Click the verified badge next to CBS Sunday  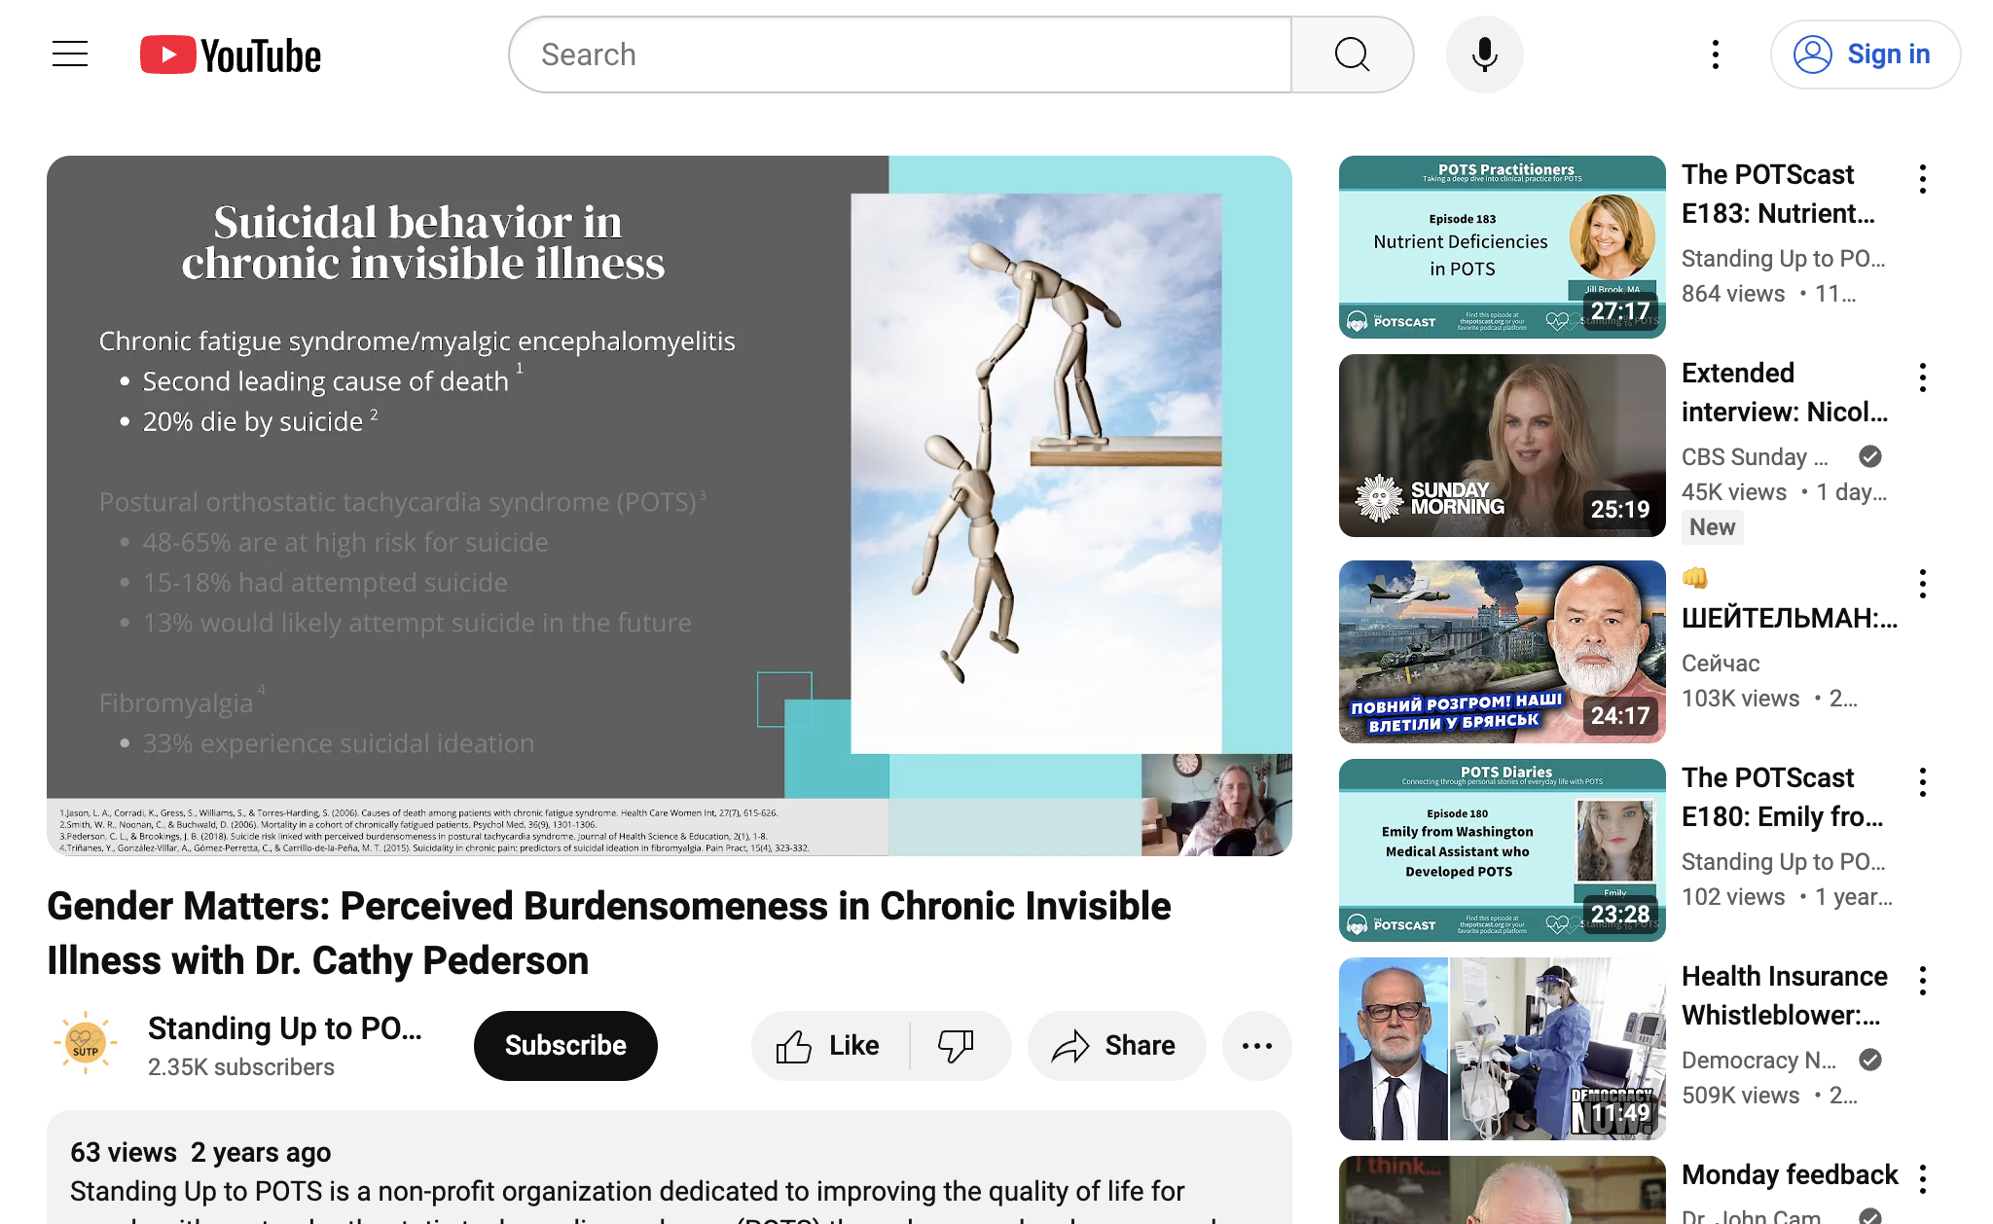1869,456
